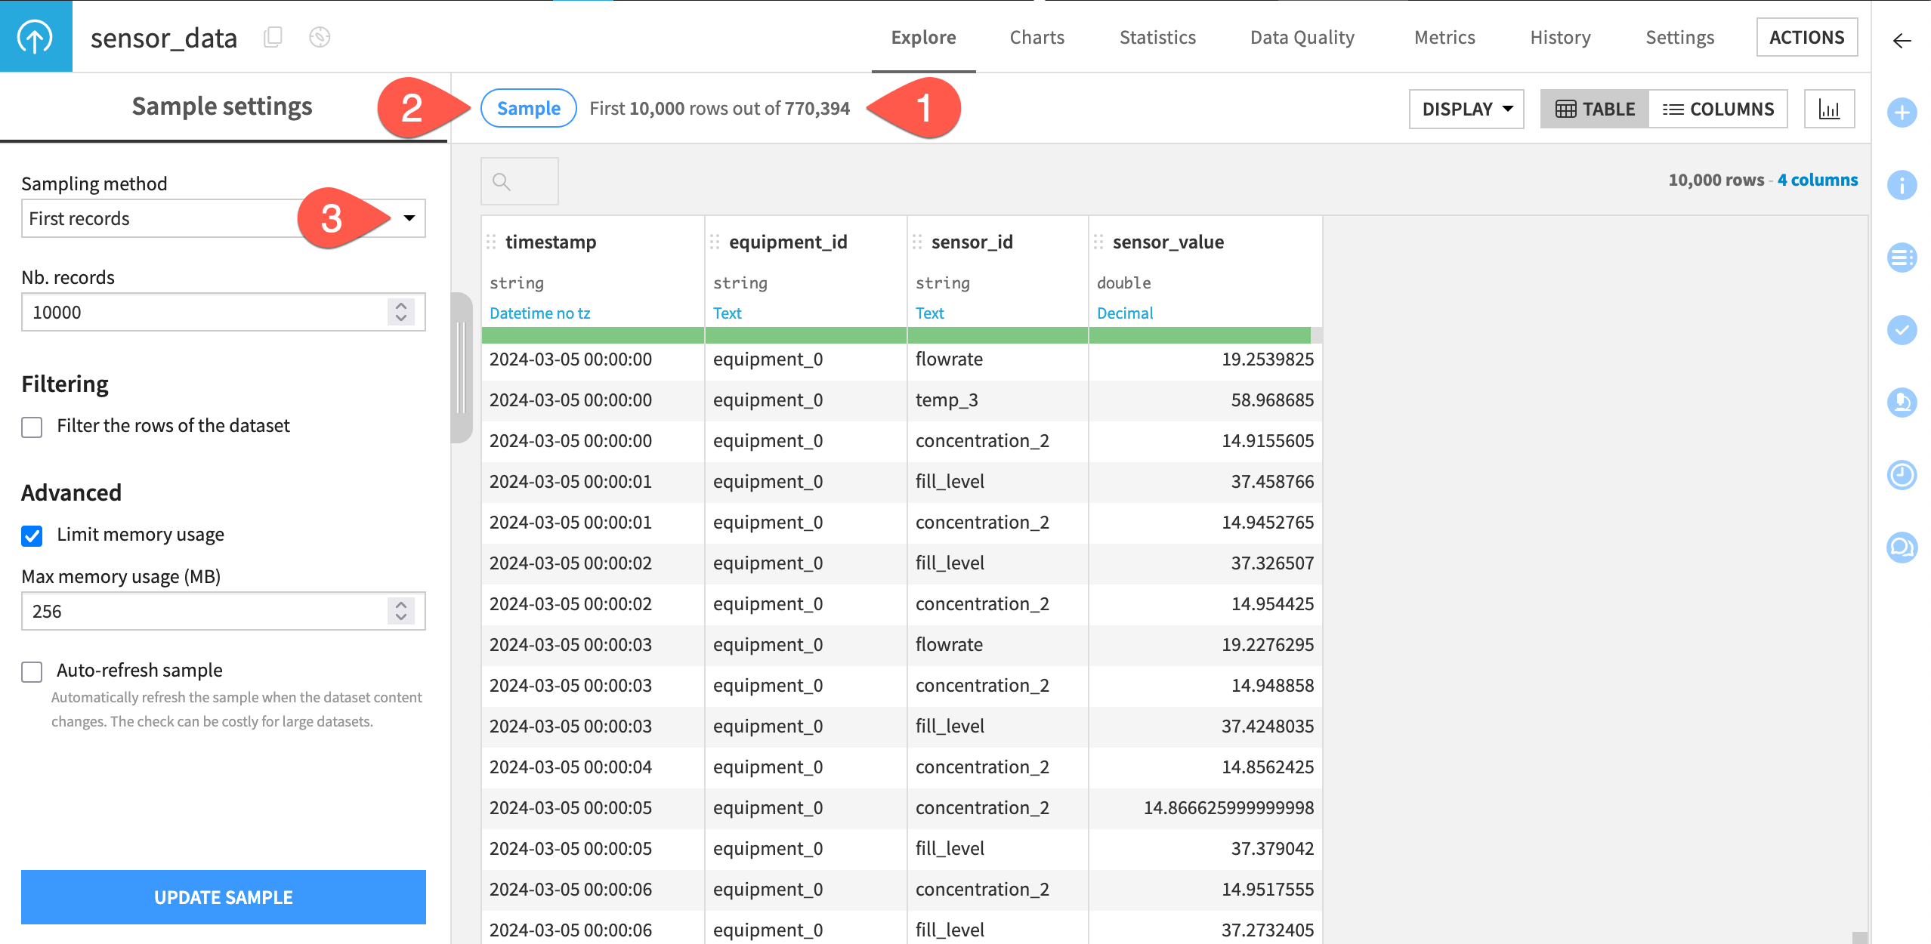Open the chart view icon next to COLUMNS

pyautogui.click(x=1829, y=108)
